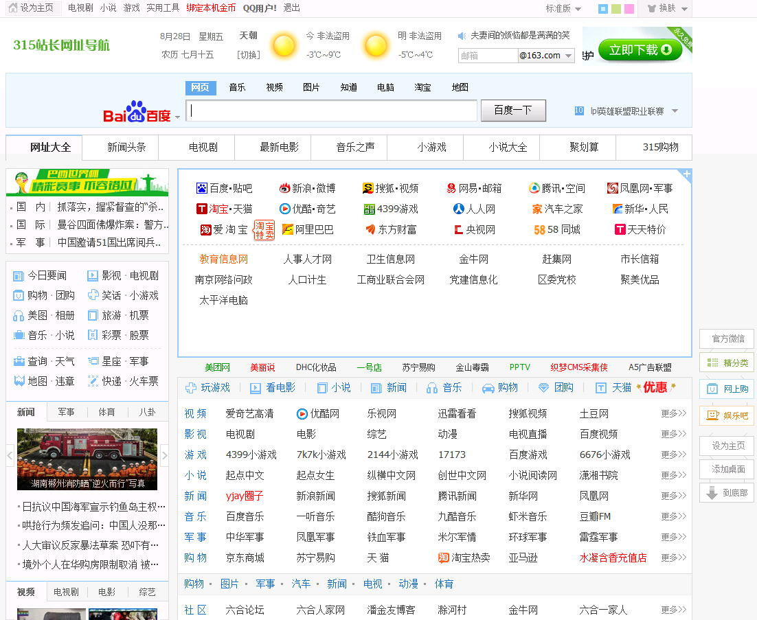Click the 添加桌面 side button
Image resolution: width=757 pixels, height=620 pixels.
click(728, 469)
